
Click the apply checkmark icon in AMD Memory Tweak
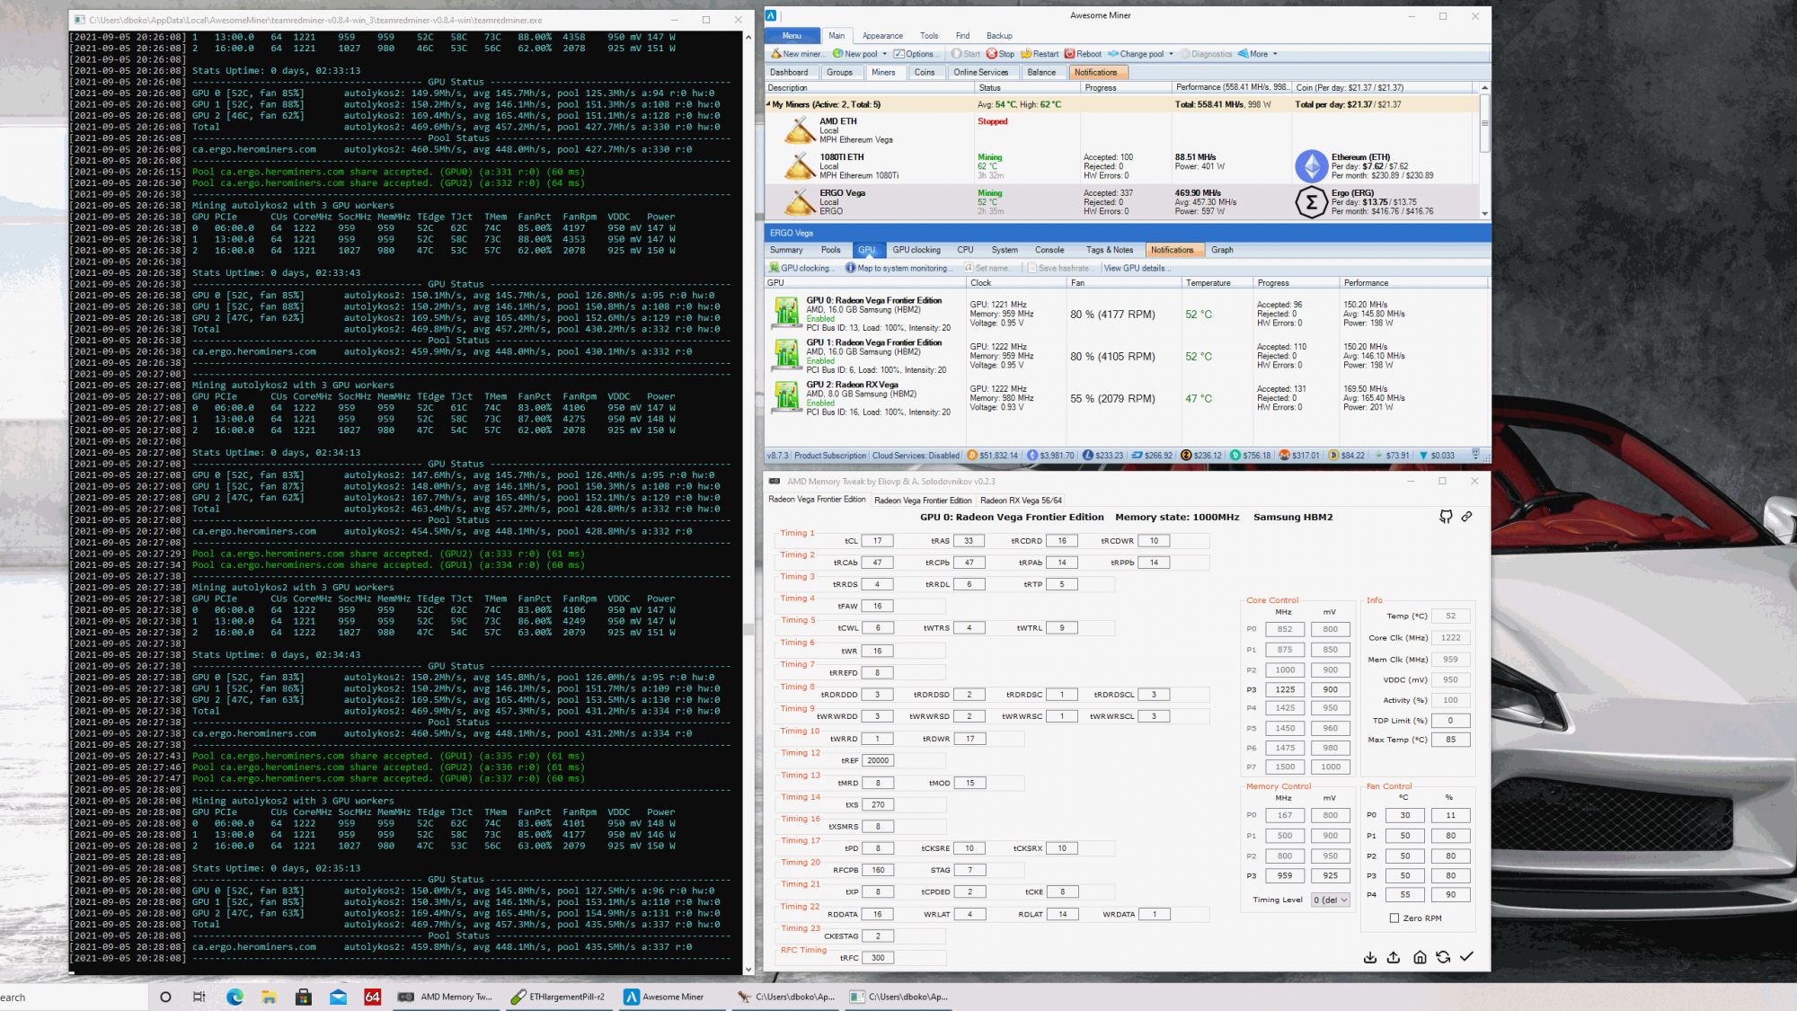(1466, 957)
